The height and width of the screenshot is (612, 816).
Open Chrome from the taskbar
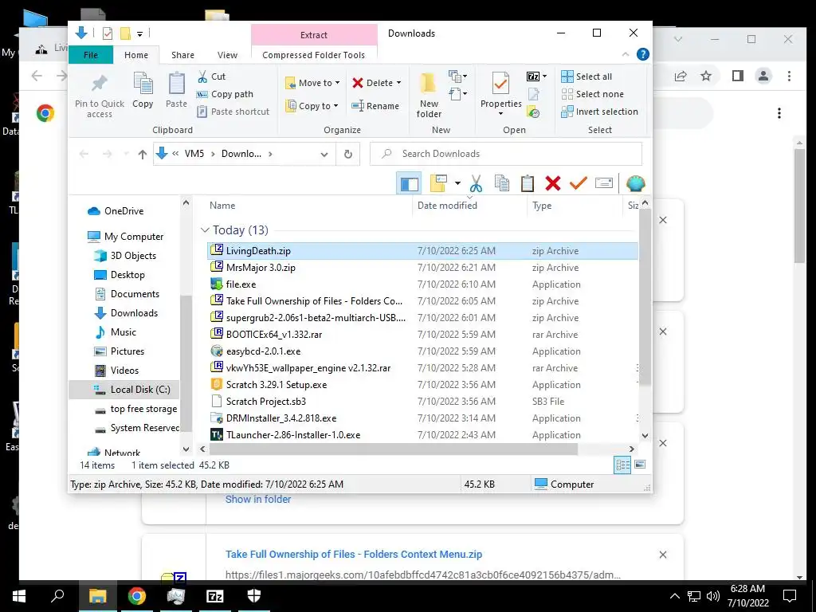pyautogui.click(x=137, y=596)
